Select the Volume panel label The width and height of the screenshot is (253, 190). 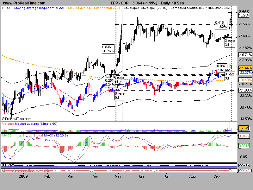(8, 124)
